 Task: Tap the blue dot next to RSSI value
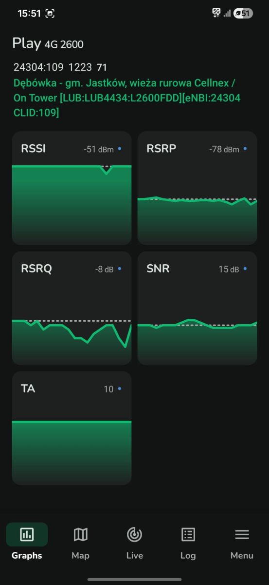point(120,148)
